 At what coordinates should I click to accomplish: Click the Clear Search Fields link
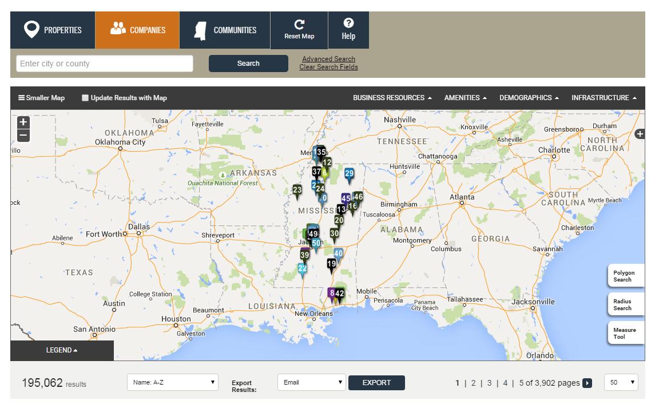[329, 67]
